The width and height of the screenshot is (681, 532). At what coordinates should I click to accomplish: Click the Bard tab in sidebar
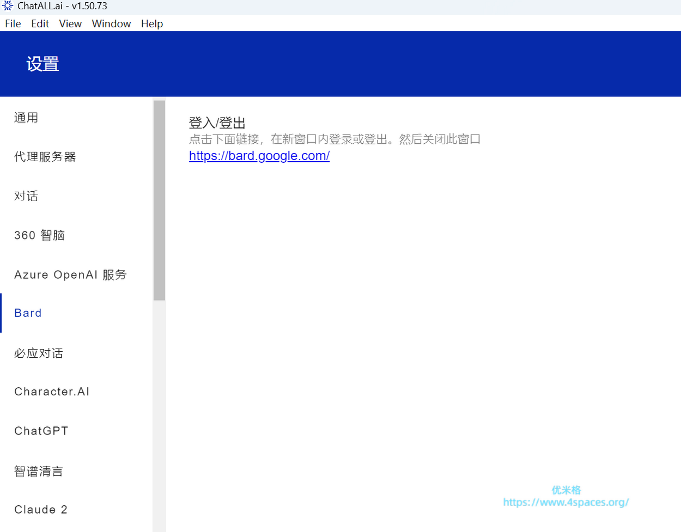coord(28,313)
